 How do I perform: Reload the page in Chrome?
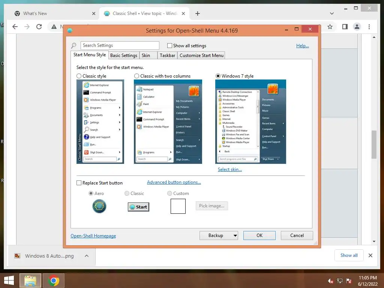coord(39,27)
